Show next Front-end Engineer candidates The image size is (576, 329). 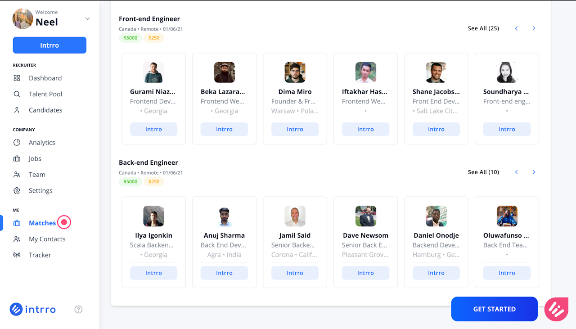[534, 28]
